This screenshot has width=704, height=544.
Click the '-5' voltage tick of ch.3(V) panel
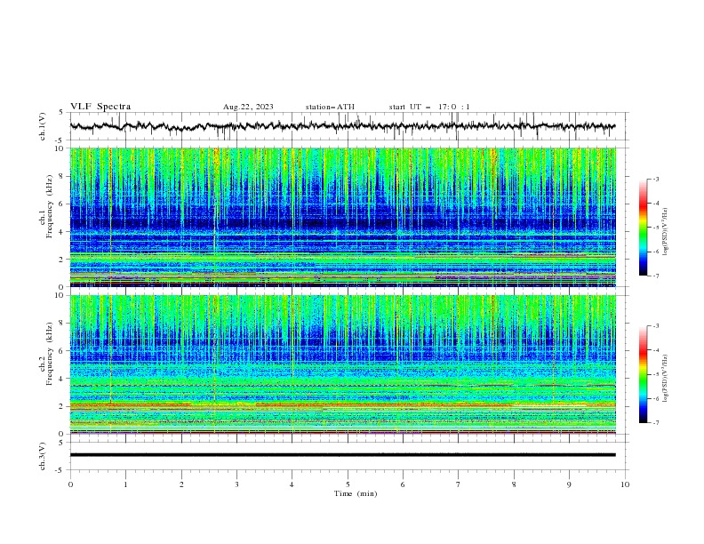[60, 470]
